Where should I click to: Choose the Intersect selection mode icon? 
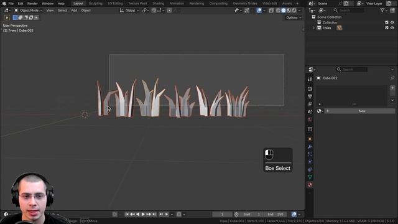[37, 17]
